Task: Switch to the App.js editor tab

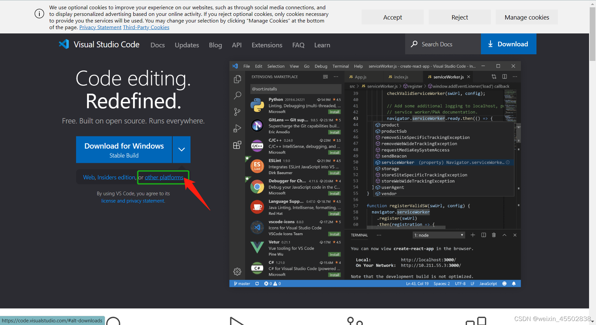Action: click(361, 77)
